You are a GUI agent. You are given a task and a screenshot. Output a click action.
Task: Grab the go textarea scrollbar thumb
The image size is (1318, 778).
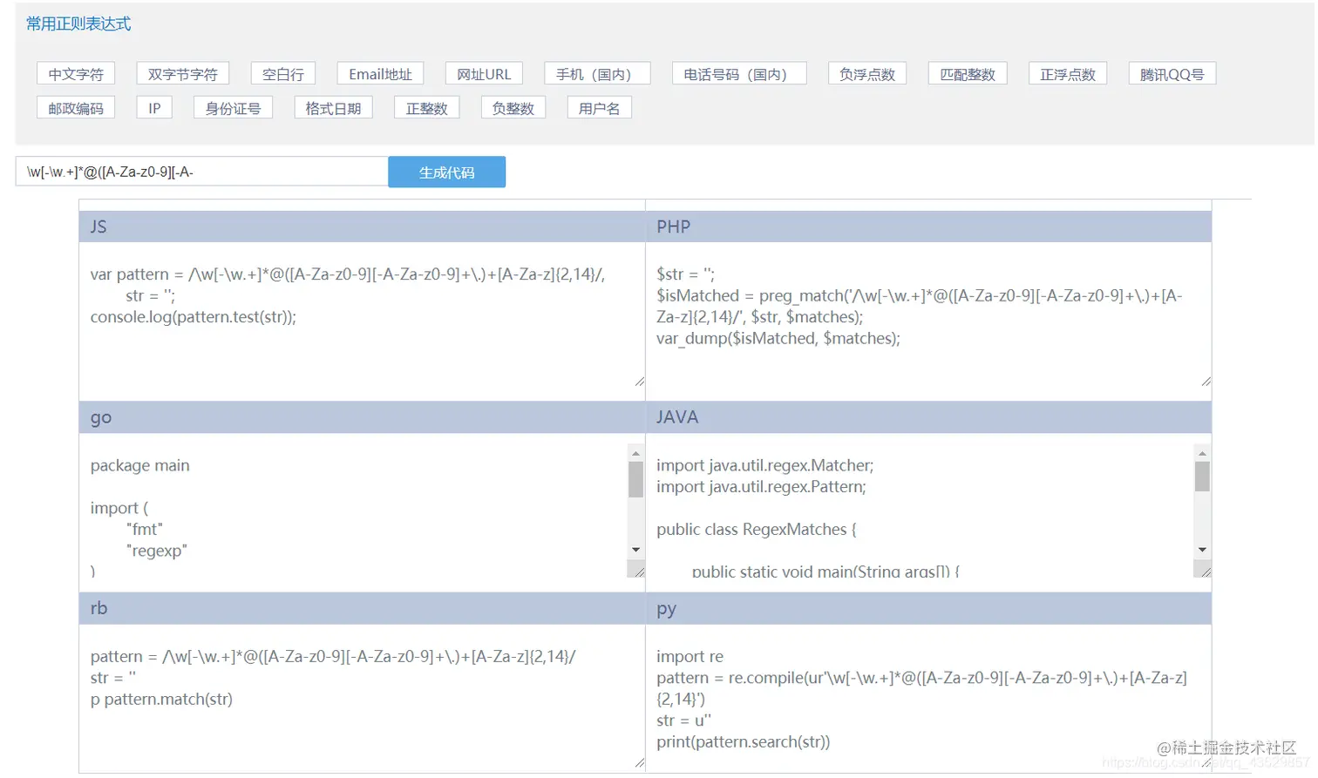pos(635,479)
